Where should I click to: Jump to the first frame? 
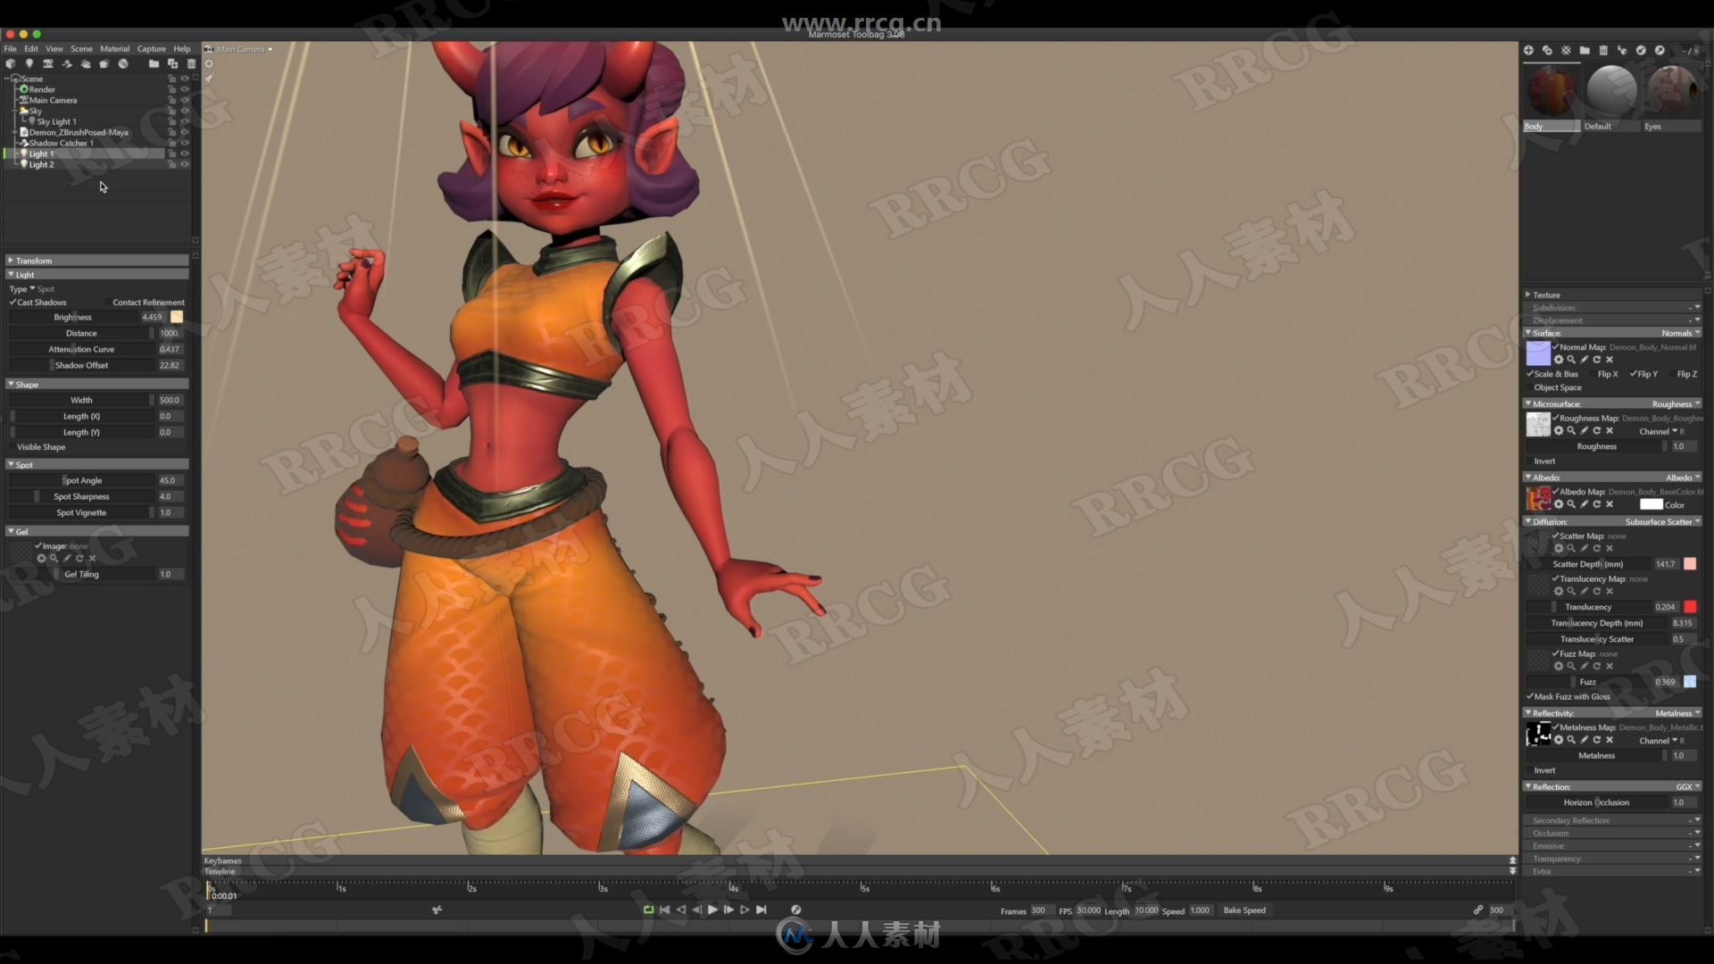click(x=664, y=910)
